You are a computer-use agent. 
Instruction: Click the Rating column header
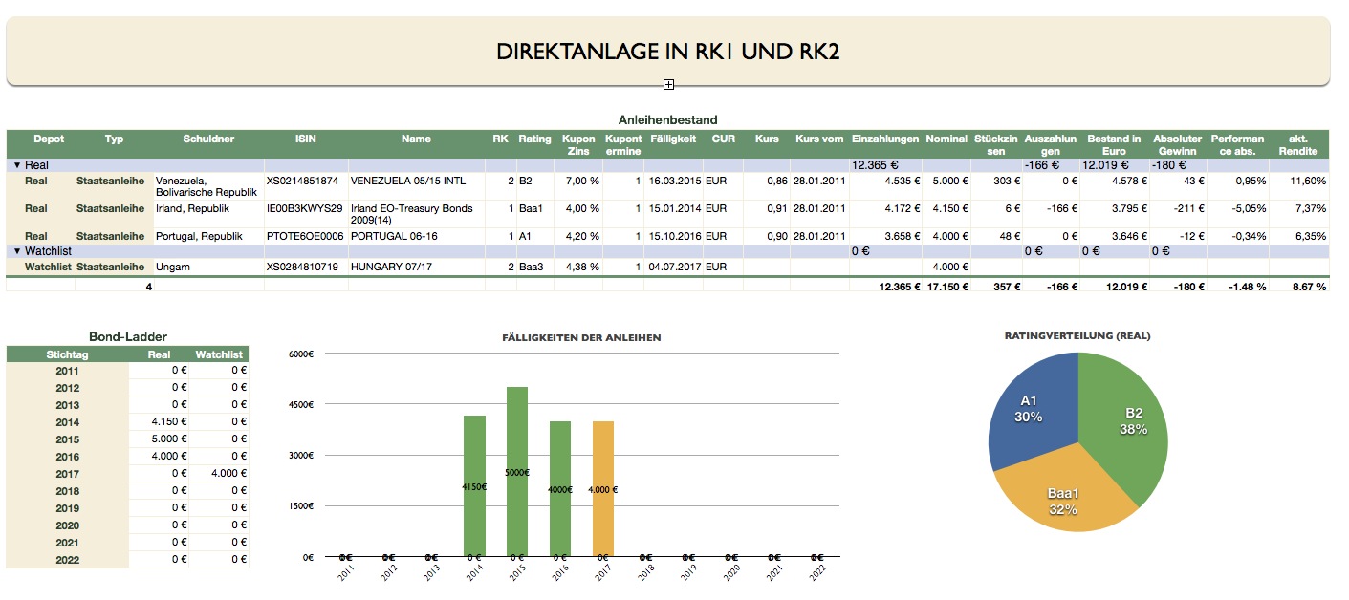pos(534,139)
